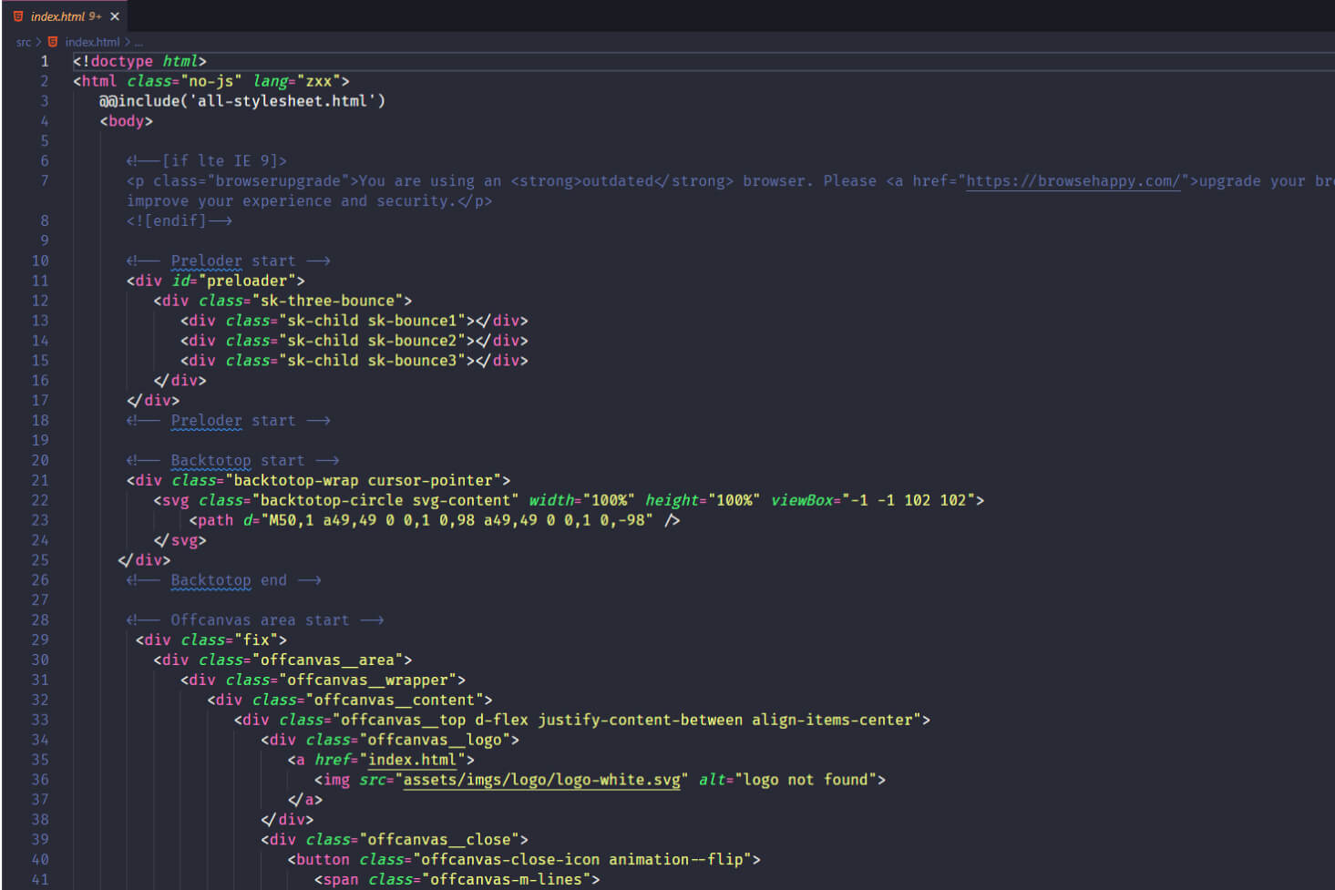Click the misspelled Preloder word on line 10

click(206, 261)
